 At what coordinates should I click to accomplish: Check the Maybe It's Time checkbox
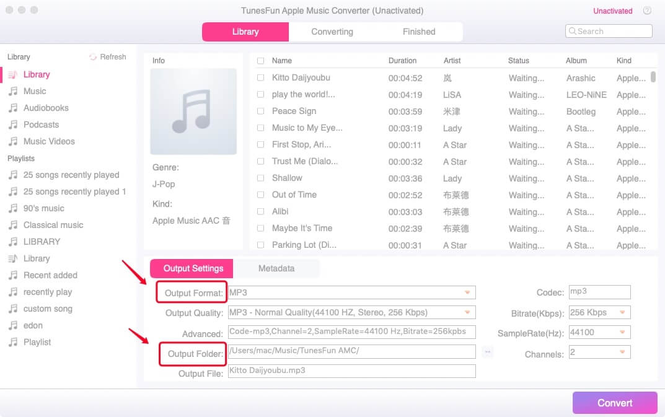260,228
